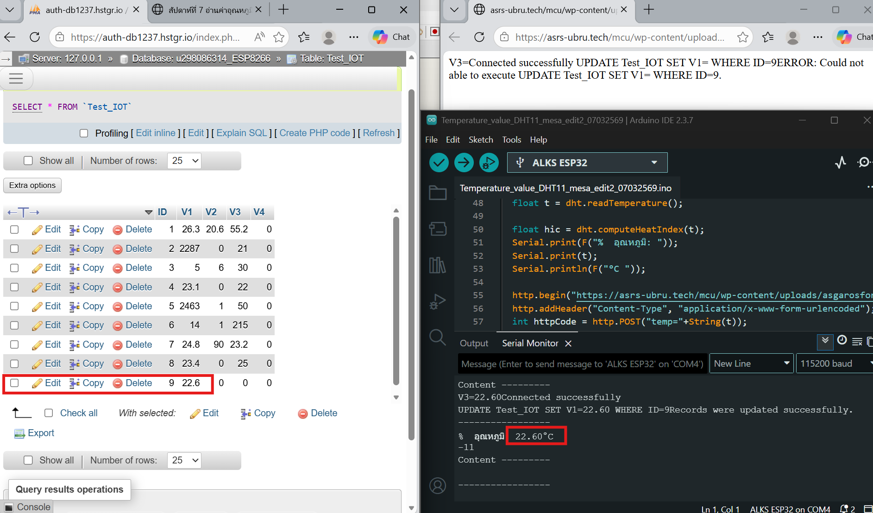Viewport: 873px width, 513px height.
Task: Start the Arduino debugger button
Action: pyautogui.click(x=489, y=163)
